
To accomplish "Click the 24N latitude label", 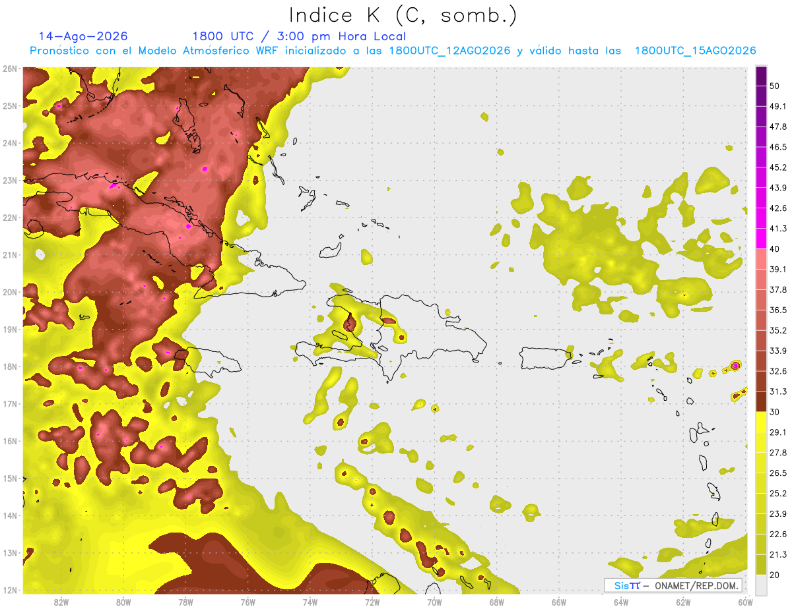I will click(10, 143).
